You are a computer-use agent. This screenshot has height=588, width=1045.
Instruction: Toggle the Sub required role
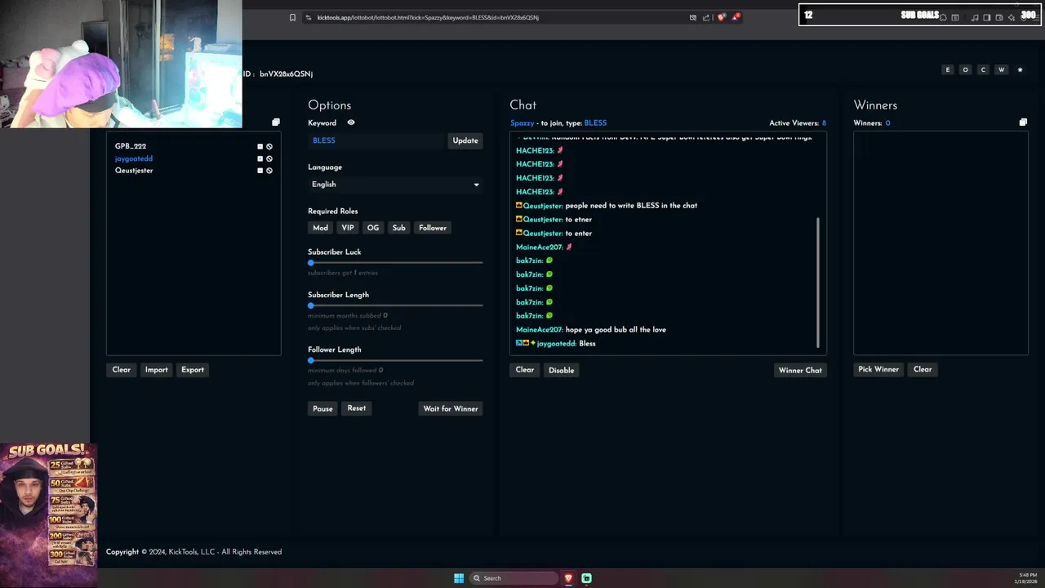click(x=398, y=228)
